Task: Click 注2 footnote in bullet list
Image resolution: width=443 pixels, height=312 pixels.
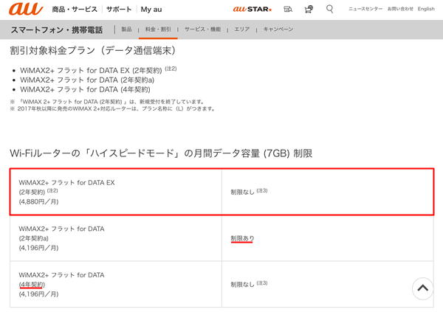Action: coord(171,69)
